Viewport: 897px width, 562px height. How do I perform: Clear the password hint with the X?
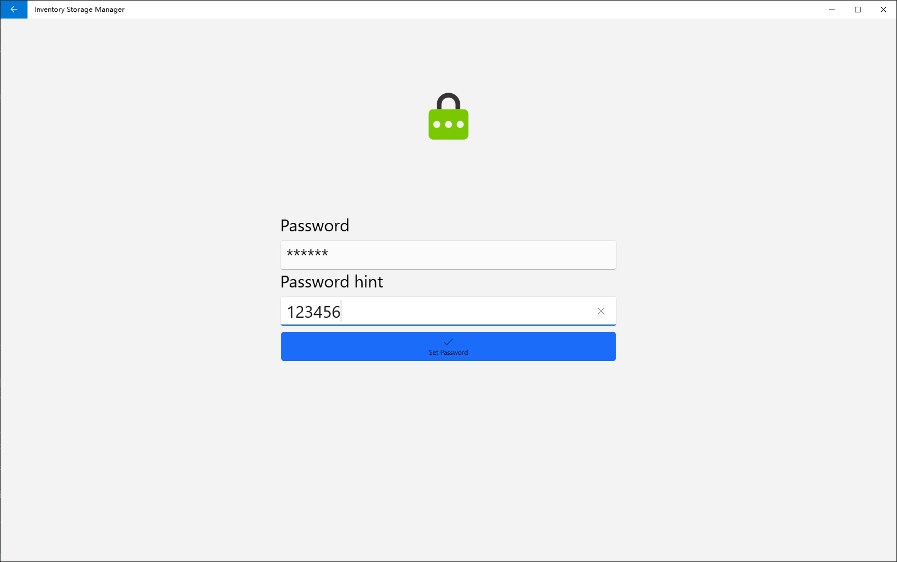601,311
